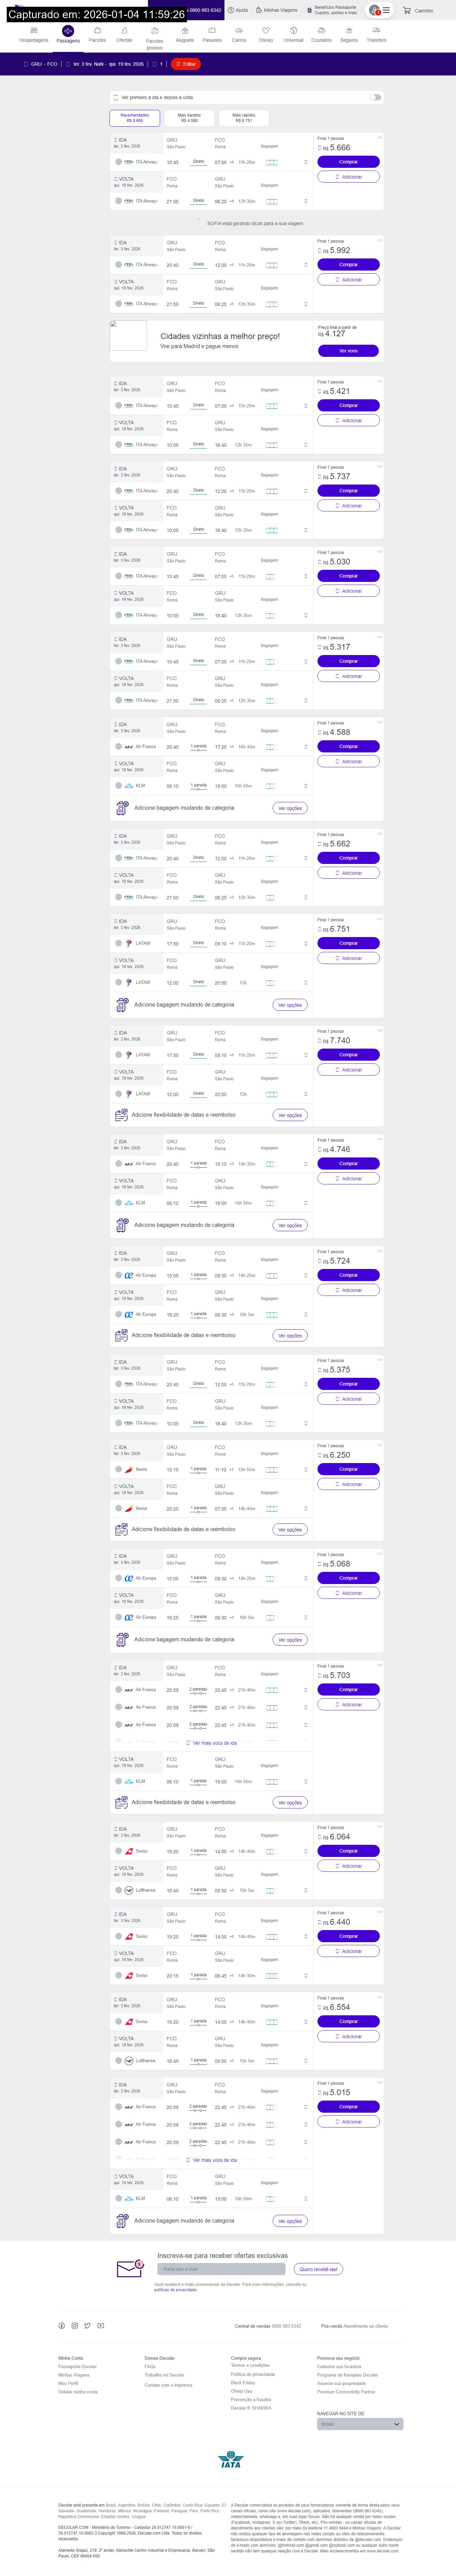Click Comprar for the R$ 6.250 Iberia offer

[x=348, y=1469]
